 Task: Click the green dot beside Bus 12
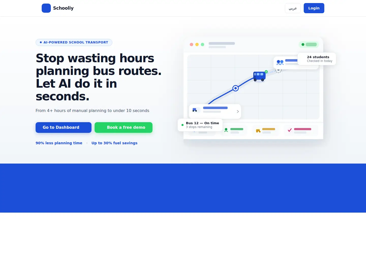pos(182,125)
